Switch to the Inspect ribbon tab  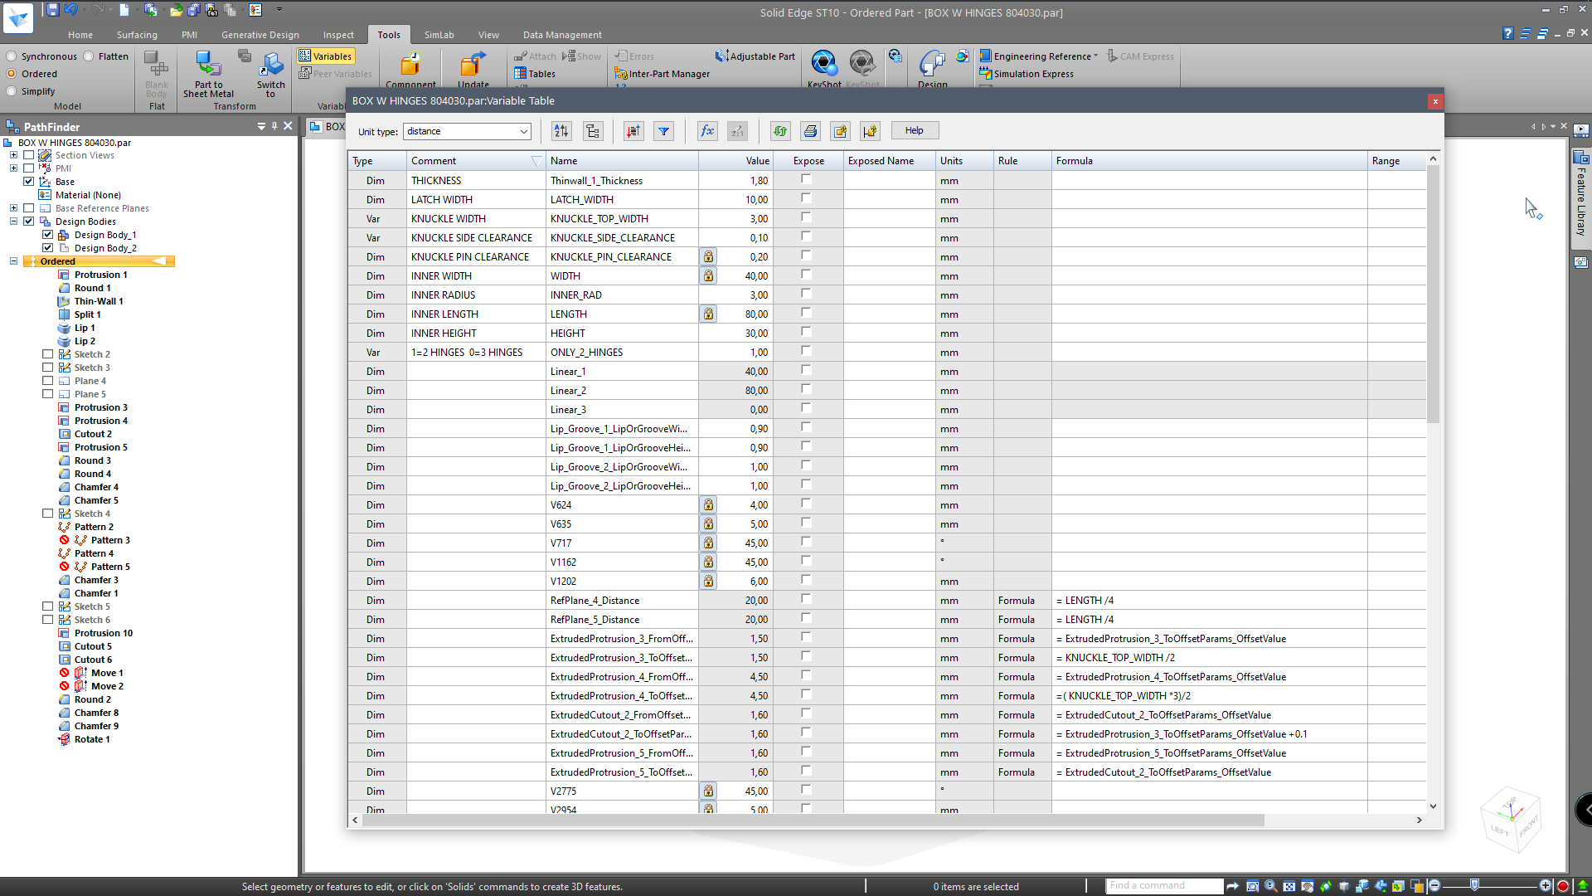[338, 35]
